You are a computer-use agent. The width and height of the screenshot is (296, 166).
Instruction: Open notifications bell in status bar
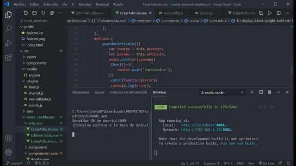click(289, 163)
